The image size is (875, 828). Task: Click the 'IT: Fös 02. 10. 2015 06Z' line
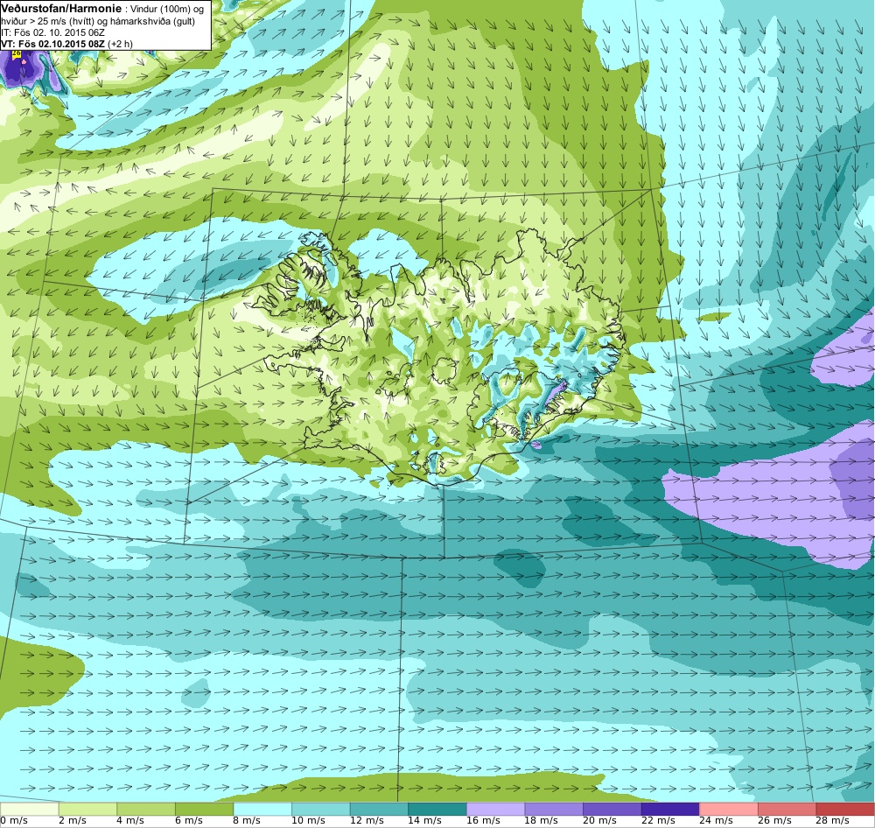tap(53, 32)
